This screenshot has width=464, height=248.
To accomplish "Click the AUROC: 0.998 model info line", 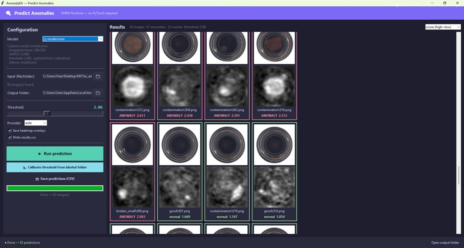I will 19,54.
